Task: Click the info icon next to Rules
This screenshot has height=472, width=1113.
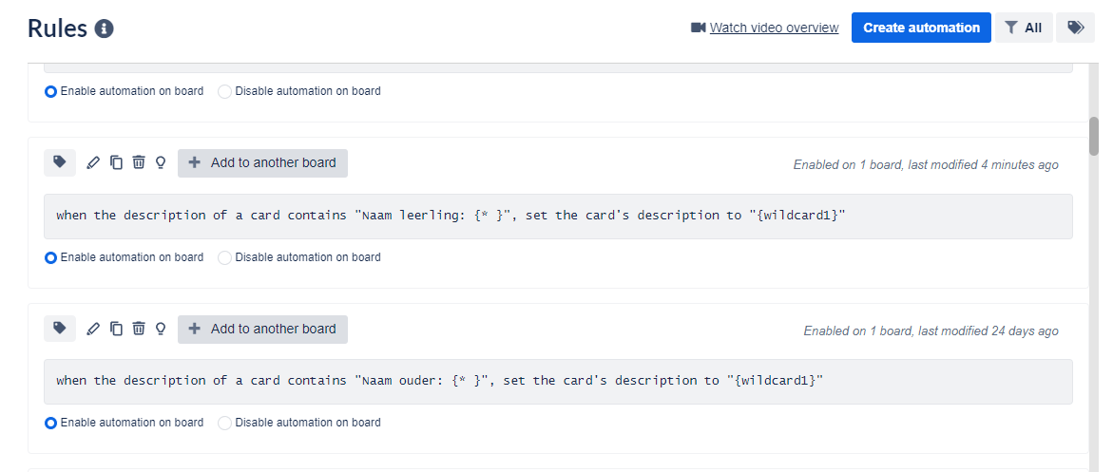Action: click(105, 28)
